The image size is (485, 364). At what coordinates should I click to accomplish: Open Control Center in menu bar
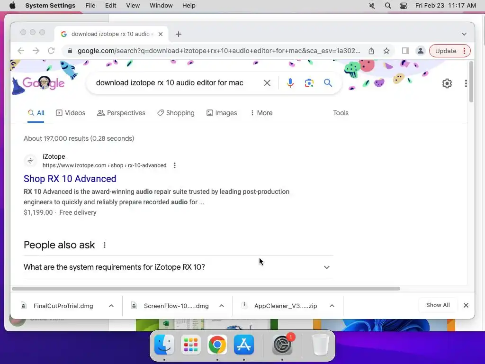404,6
